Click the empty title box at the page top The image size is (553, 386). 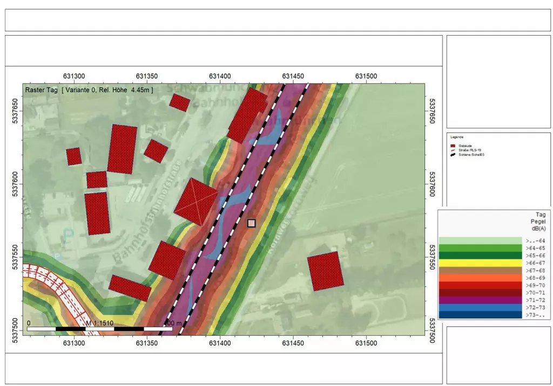(278, 20)
